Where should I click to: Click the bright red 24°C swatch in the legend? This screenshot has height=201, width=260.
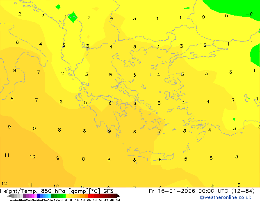(x=89, y=196)
